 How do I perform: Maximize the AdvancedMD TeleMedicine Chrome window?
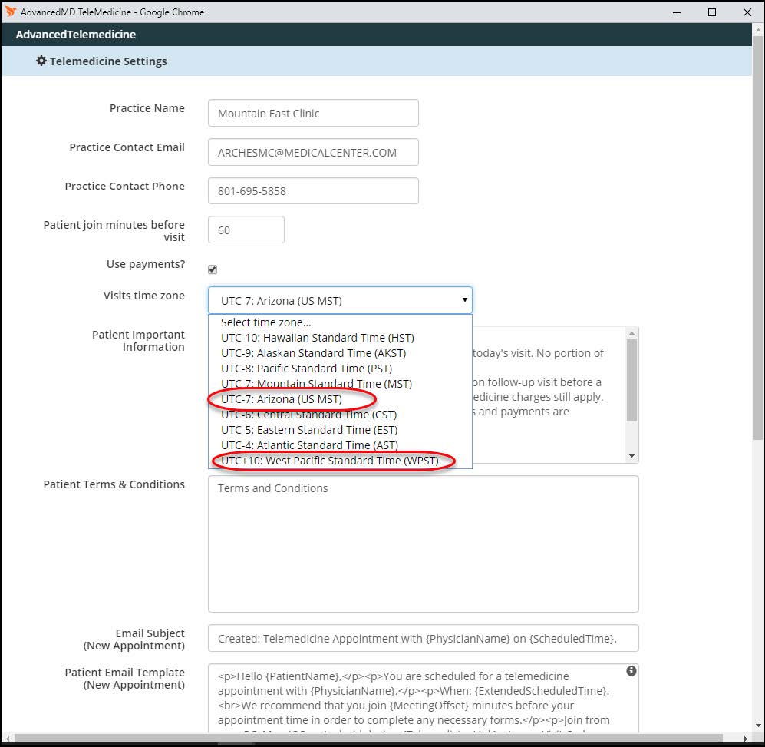pos(712,12)
